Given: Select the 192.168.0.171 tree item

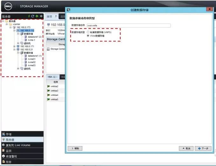Looking at the screenshot, I should (27, 46).
